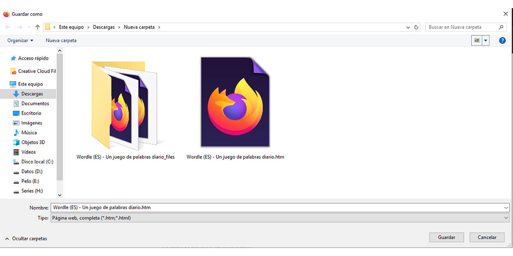Click the sidebar scrollbar down arrow
This screenshot has width=513, height=256.
coord(60,195)
